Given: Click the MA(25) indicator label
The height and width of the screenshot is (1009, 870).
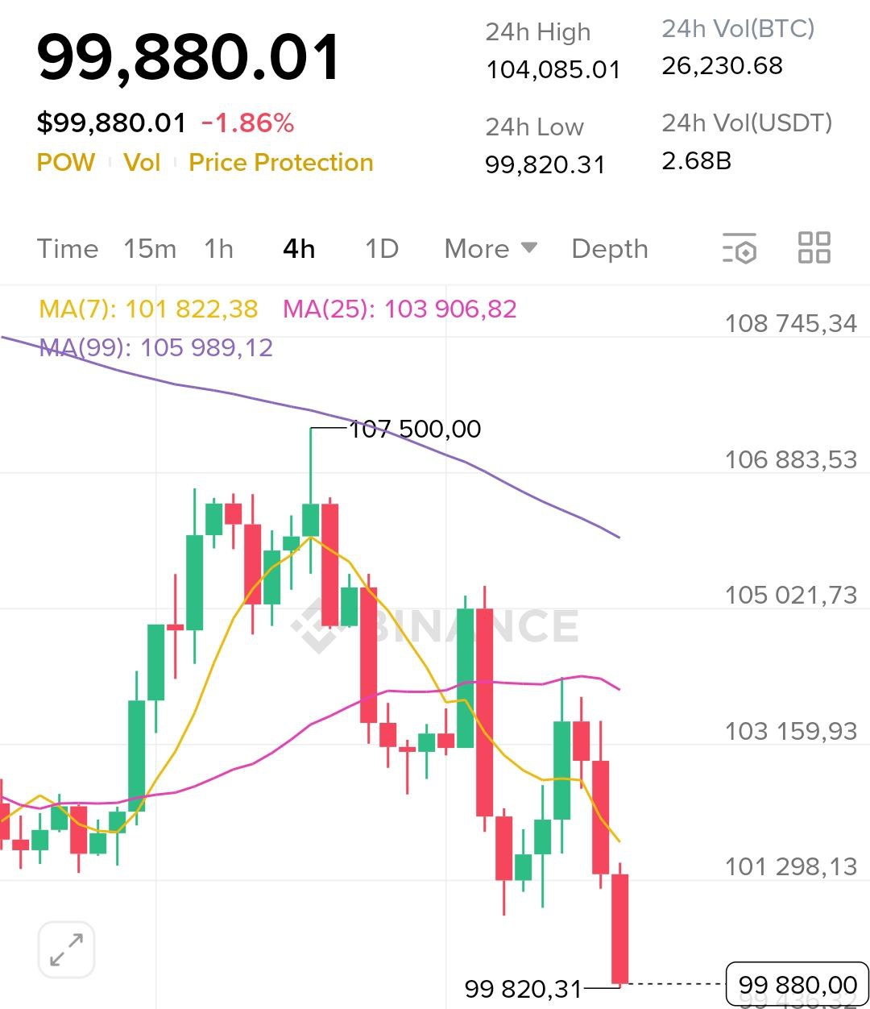Looking at the screenshot, I should coord(400,309).
